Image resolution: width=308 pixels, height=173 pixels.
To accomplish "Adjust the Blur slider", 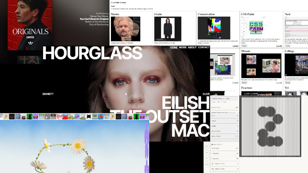I will pos(225,118).
